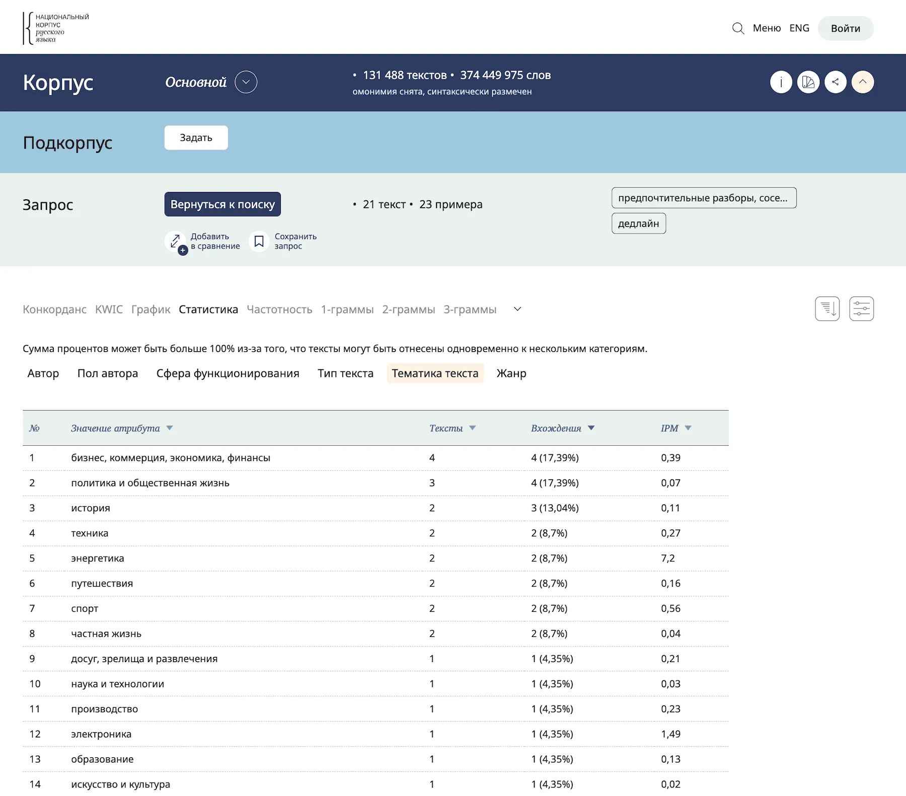
Task: Switch to KWIC tab
Action: (x=109, y=309)
